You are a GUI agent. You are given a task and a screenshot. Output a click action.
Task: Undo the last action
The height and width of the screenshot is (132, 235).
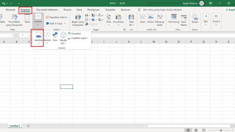4,3
